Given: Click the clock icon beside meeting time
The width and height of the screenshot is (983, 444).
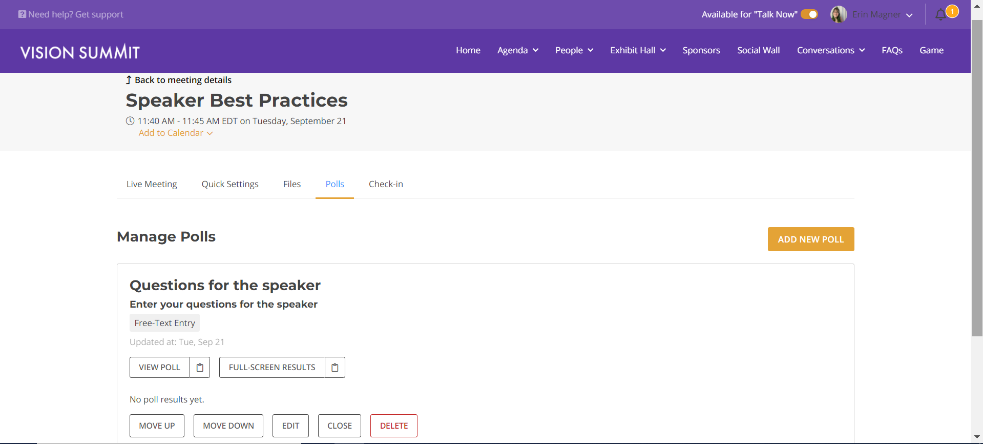Looking at the screenshot, I should [x=130, y=121].
